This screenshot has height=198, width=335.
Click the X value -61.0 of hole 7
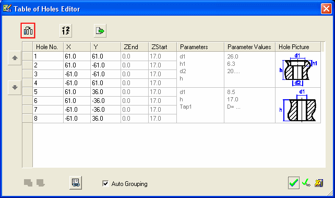[77, 110]
